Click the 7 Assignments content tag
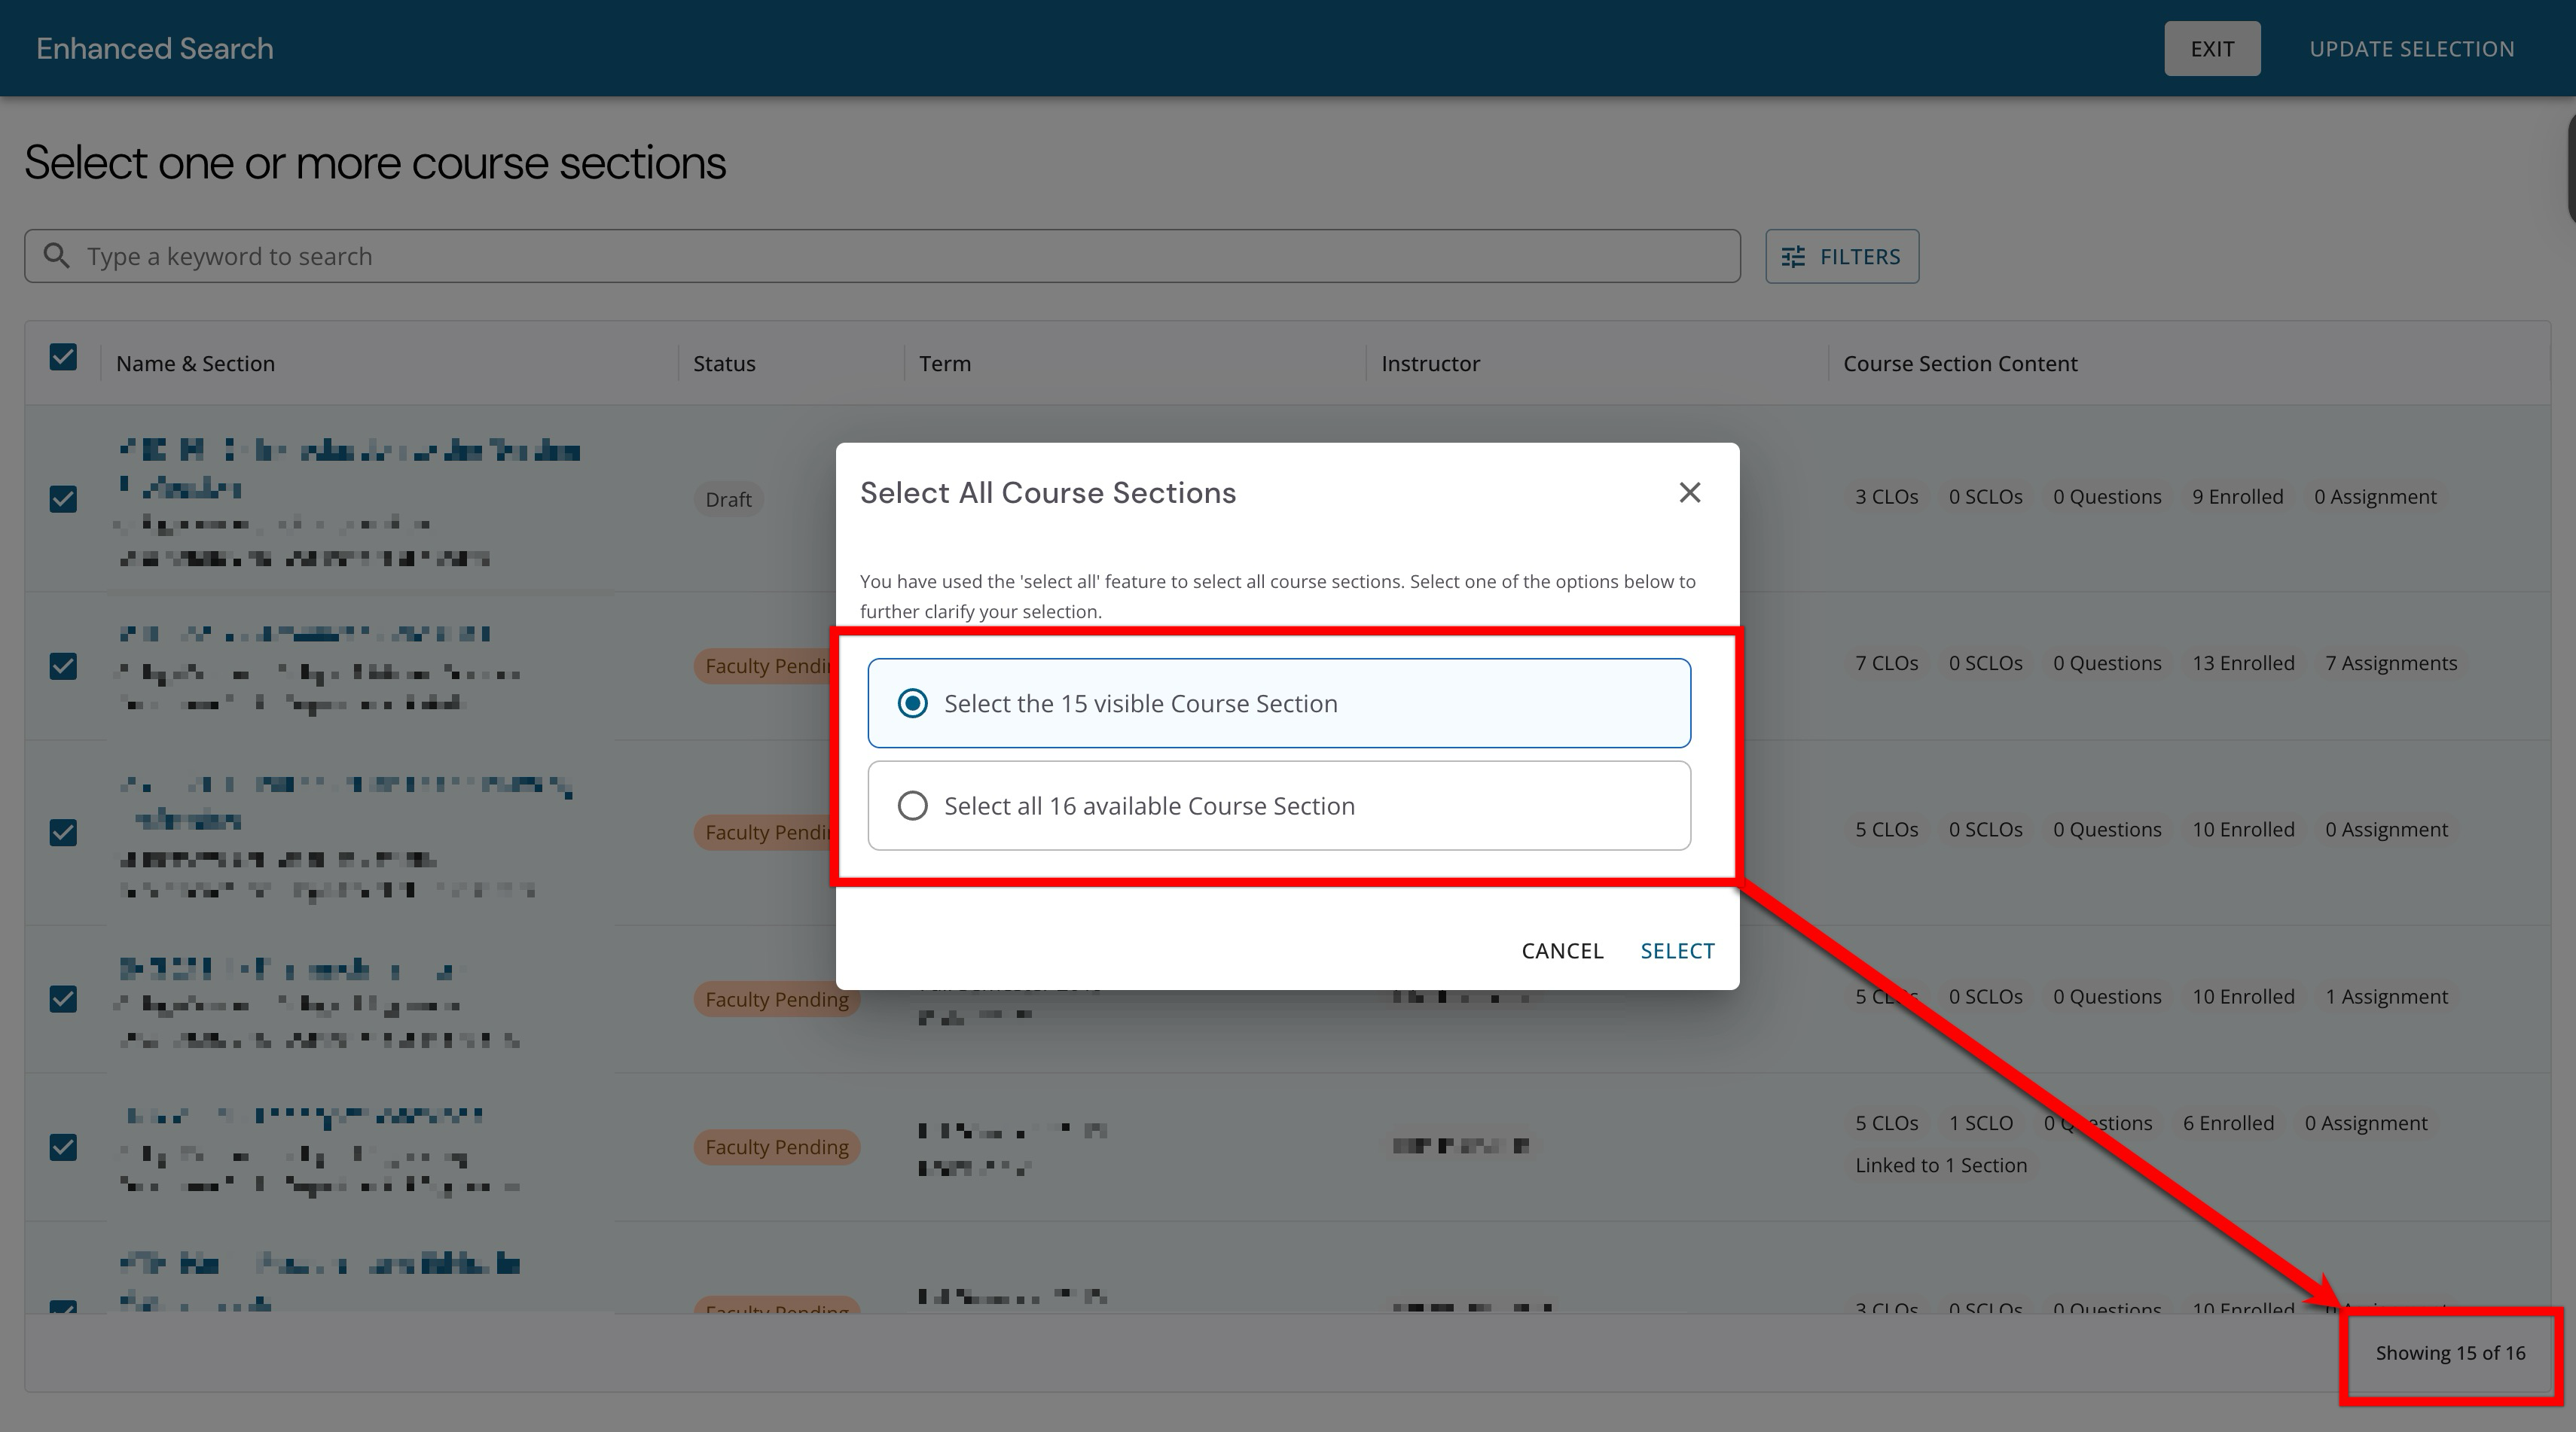Screen dimensions: 2576x1432 point(2390,663)
